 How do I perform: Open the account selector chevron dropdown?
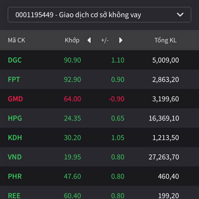pyautogui.click(x=180, y=15)
